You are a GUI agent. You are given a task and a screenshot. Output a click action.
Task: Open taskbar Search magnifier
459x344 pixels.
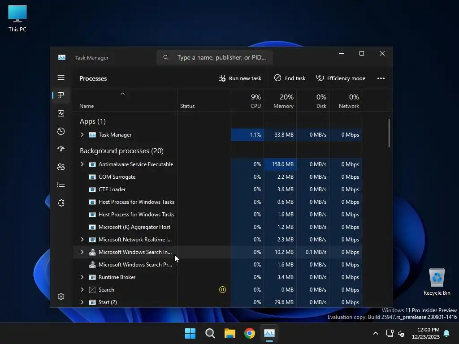pyautogui.click(x=210, y=333)
